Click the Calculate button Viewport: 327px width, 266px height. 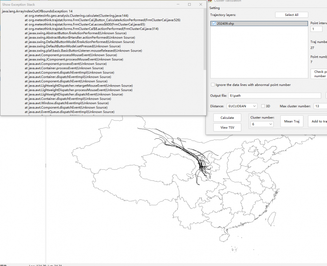click(227, 117)
